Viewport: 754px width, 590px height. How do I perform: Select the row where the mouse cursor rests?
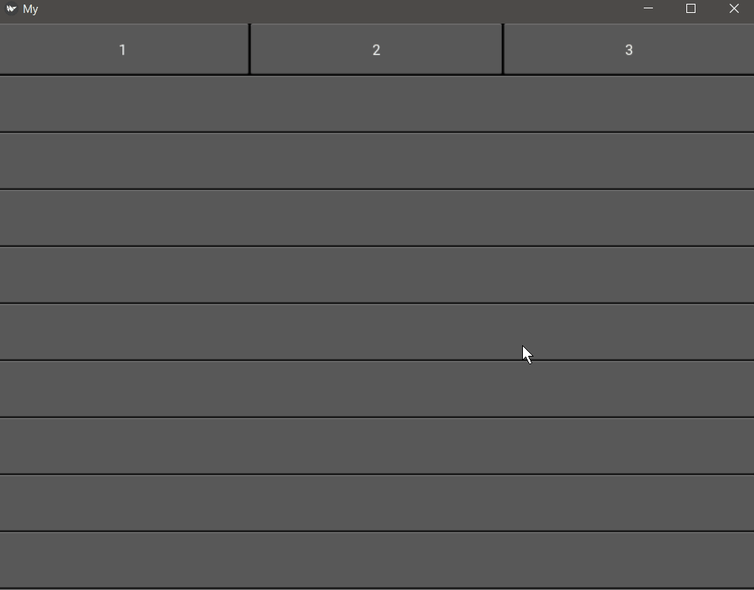(377, 331)
